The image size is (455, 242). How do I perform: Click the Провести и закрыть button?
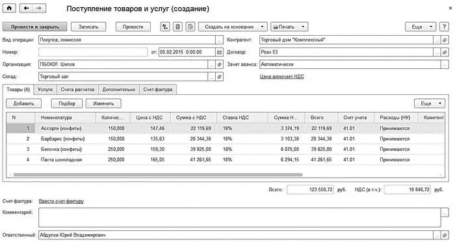click(x=35, y=27)
